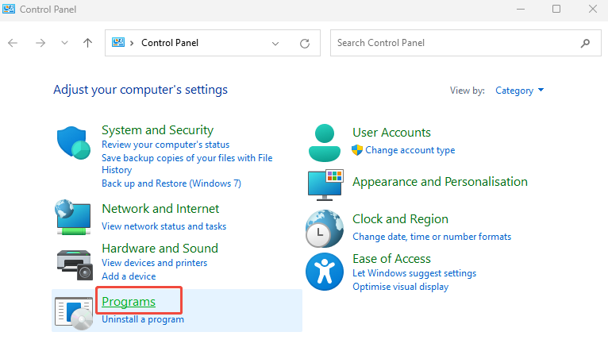Click Control Panel breadcrumb in address bar

coord(169,43)
